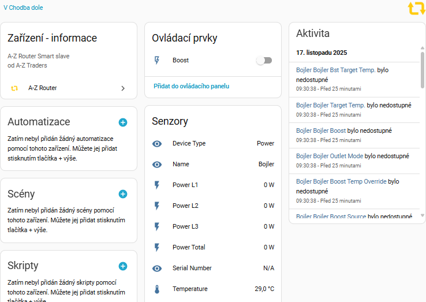This screenshot has width=426, height=302.
Task: Open the A-Z Router integration row
Action: click(x=68, y=88)
